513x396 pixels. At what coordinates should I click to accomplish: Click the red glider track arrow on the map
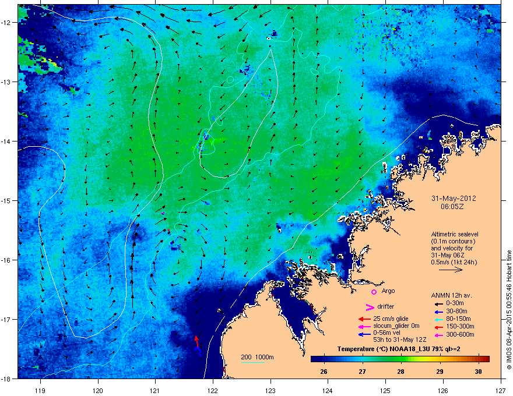click(x=196, y=341)
